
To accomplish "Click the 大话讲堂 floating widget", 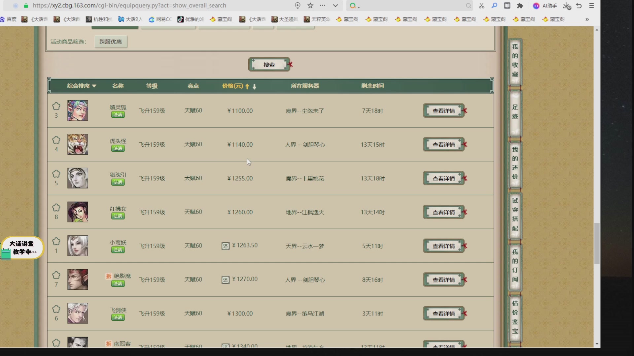I will tap(22, 248).
